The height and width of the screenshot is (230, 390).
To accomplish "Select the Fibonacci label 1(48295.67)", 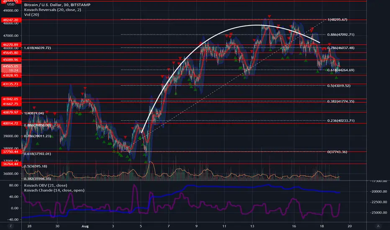I will (x=337, y=19).
